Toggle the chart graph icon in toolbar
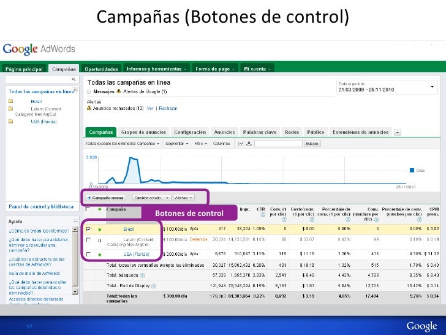This screenshot has width=446, height=335. (241, 144)
